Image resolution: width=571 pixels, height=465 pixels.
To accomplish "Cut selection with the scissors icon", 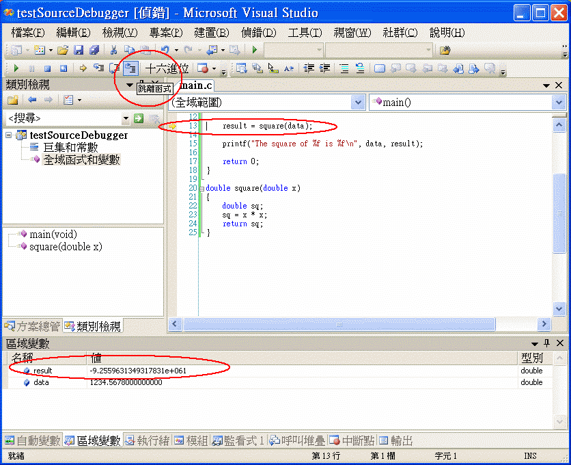I will [113, 50].
